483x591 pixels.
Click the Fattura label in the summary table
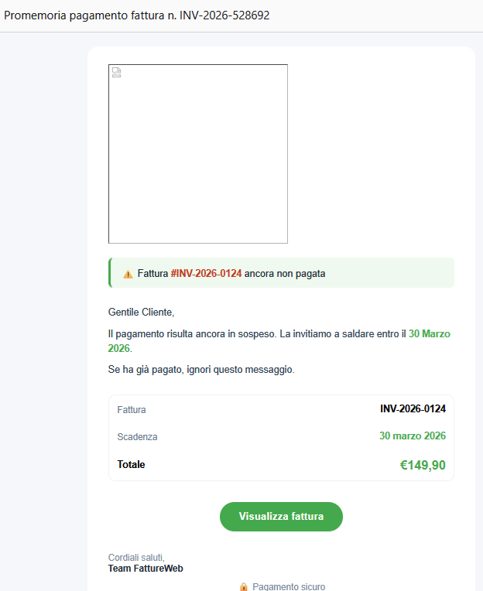pyautogui.click(x=132, y=410)
